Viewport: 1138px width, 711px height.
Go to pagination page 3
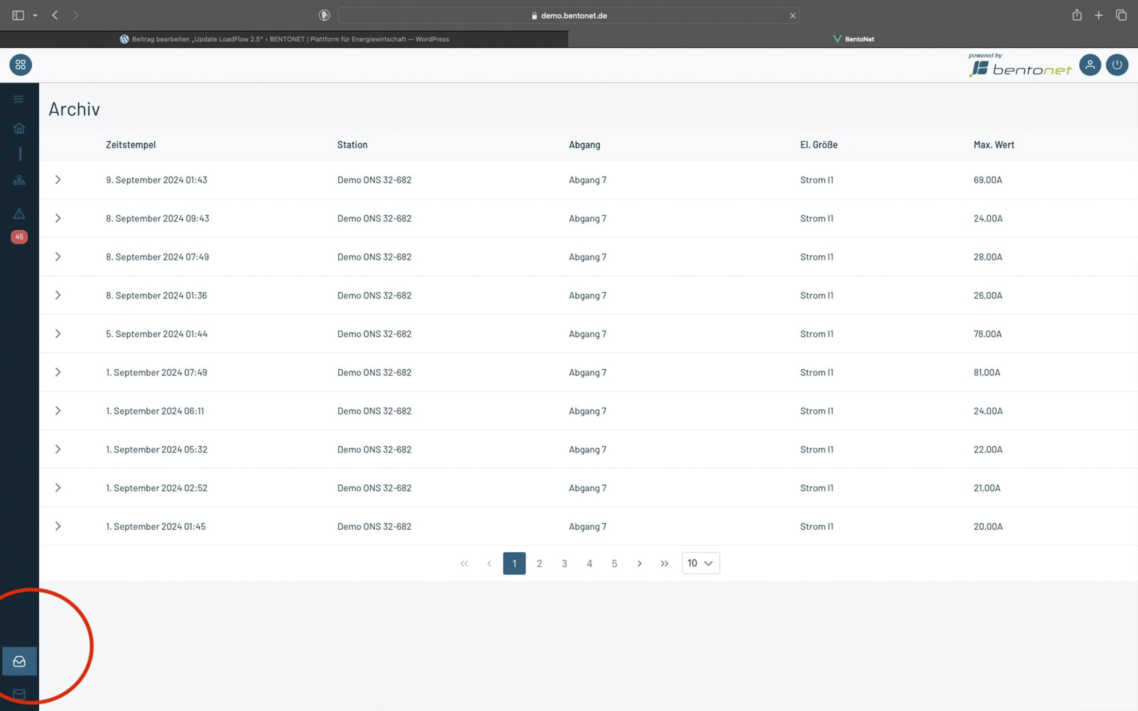(564, 563)
